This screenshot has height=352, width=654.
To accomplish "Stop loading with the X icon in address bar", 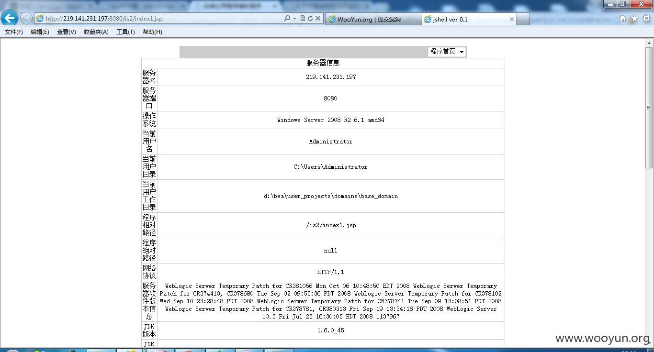I will click(318, 18).
